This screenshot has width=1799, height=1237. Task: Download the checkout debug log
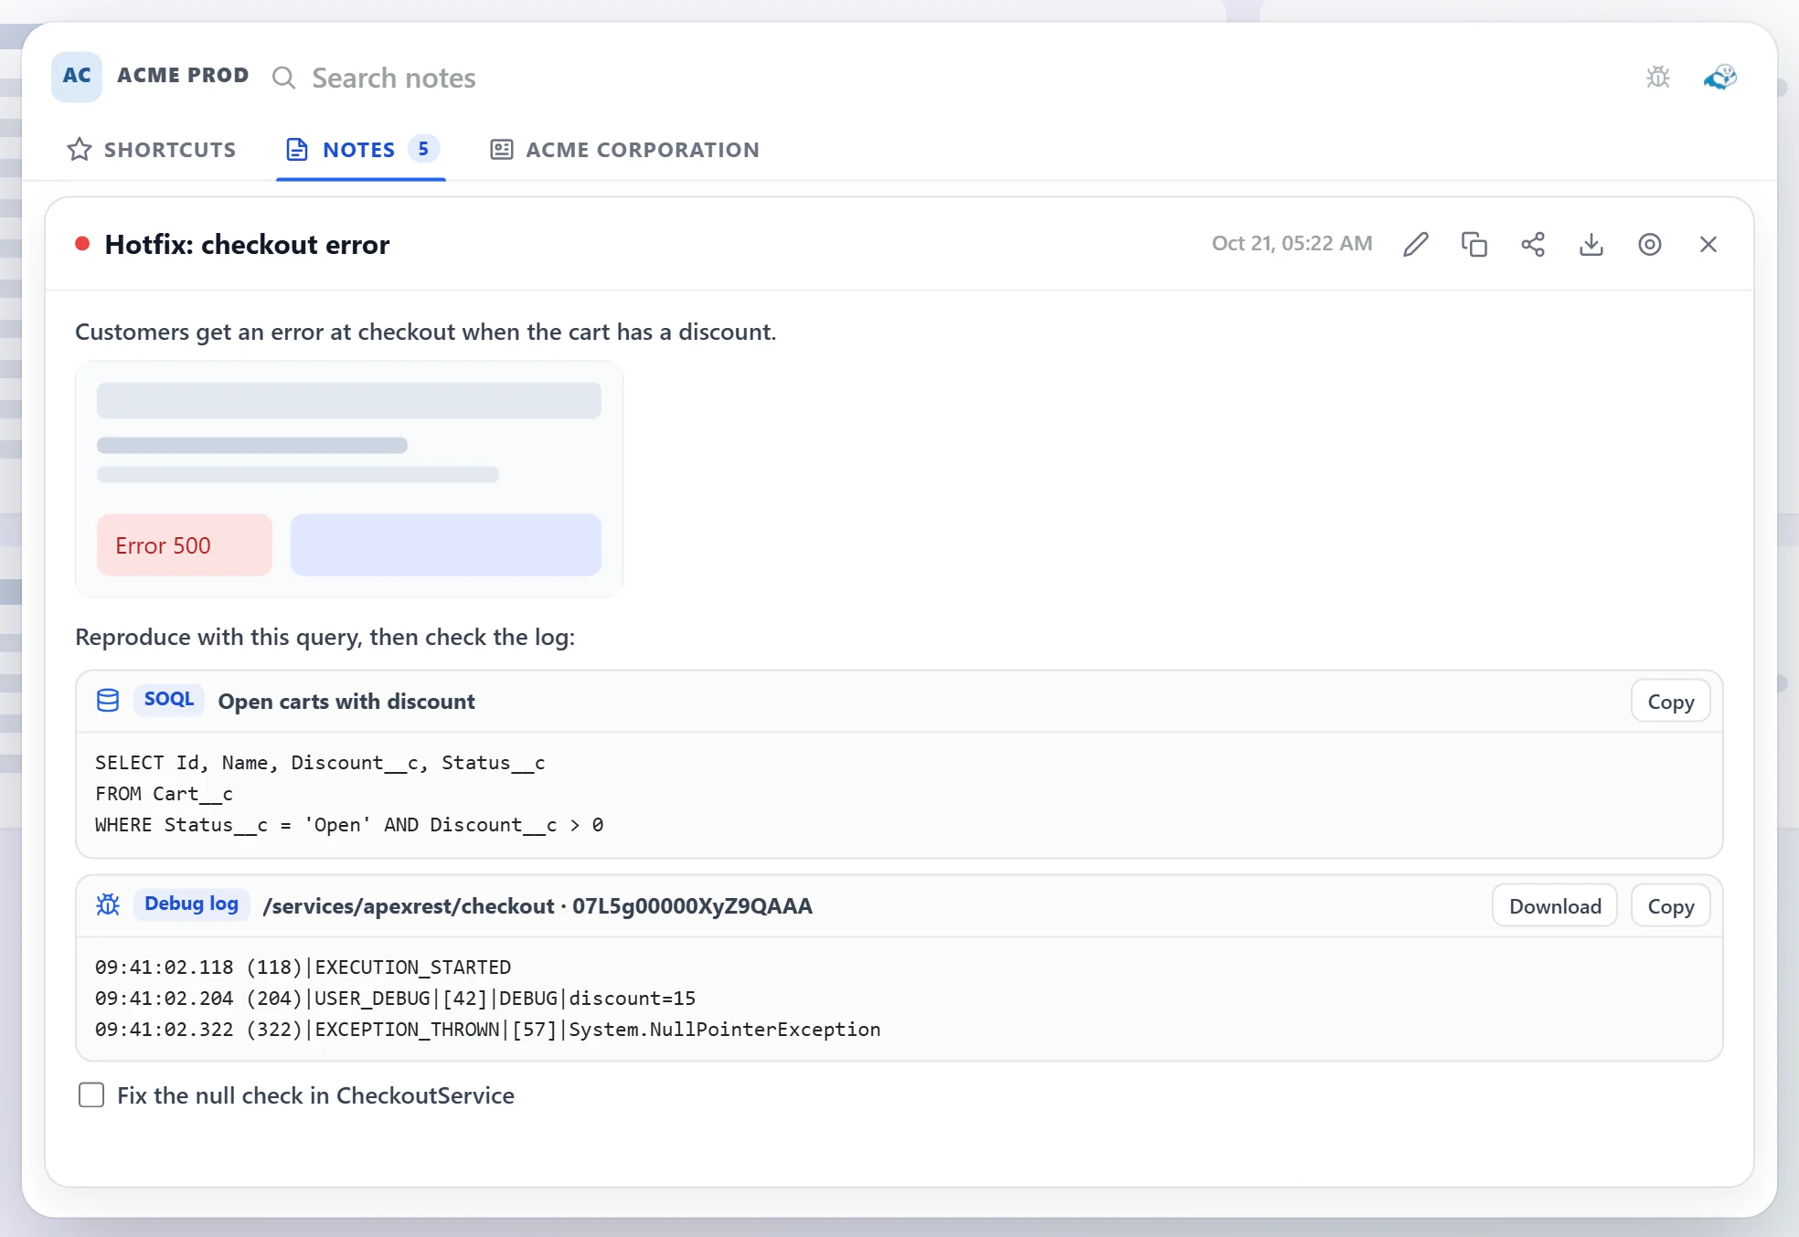[1555, 906]
